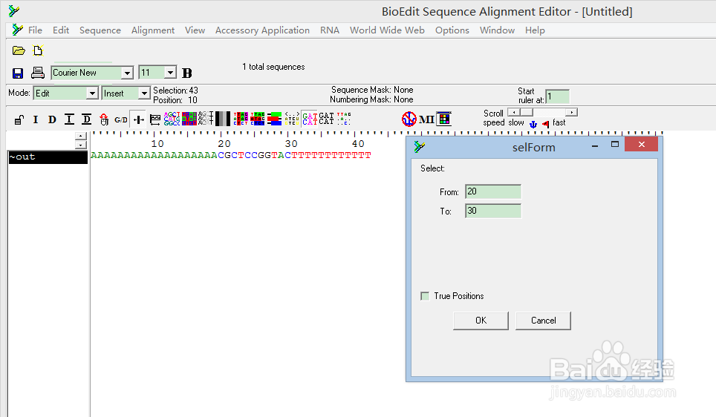Click the red flag near fast
The image size is (716, 417).
(546, 124)
